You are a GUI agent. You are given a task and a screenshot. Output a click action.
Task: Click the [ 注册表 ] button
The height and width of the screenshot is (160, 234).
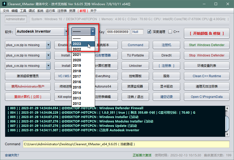(166, 66)
